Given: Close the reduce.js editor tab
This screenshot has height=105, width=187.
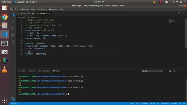Looking at the screenshot, I should 49,13.
